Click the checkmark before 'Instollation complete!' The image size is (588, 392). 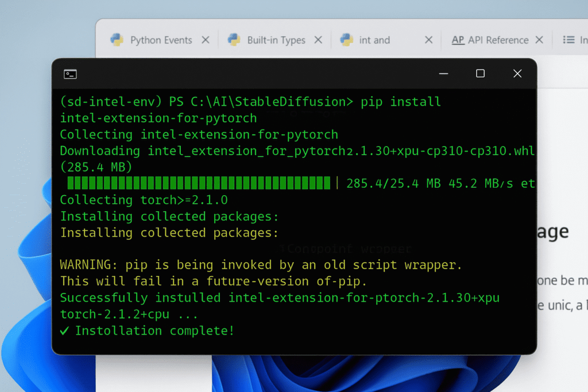(64, 331)
